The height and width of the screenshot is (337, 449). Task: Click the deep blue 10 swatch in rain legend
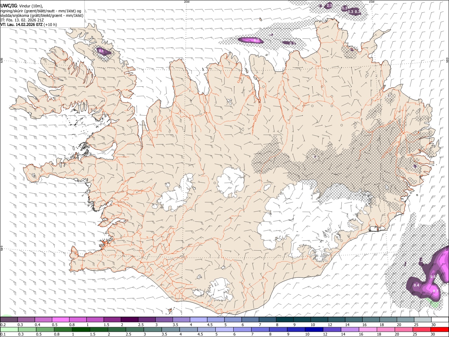pos(314,329)
